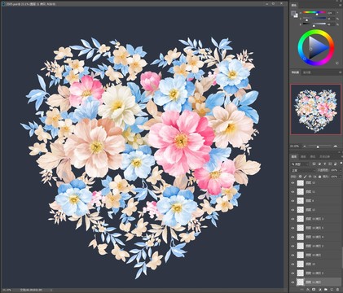The image size is (343, 293).
Task: Open the Navigator panel options menu
Action: 341,72
